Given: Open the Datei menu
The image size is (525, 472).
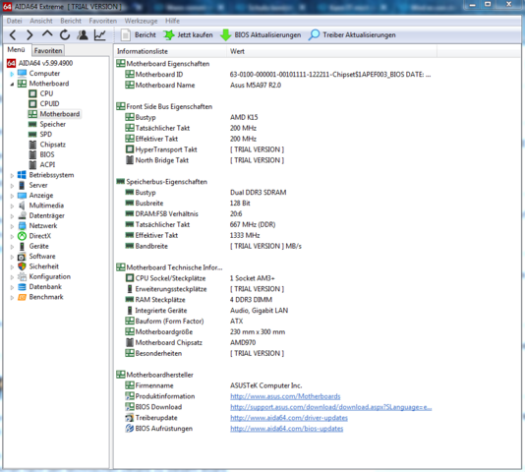Looking at the screenshot, I should click(x=14, y=21).
